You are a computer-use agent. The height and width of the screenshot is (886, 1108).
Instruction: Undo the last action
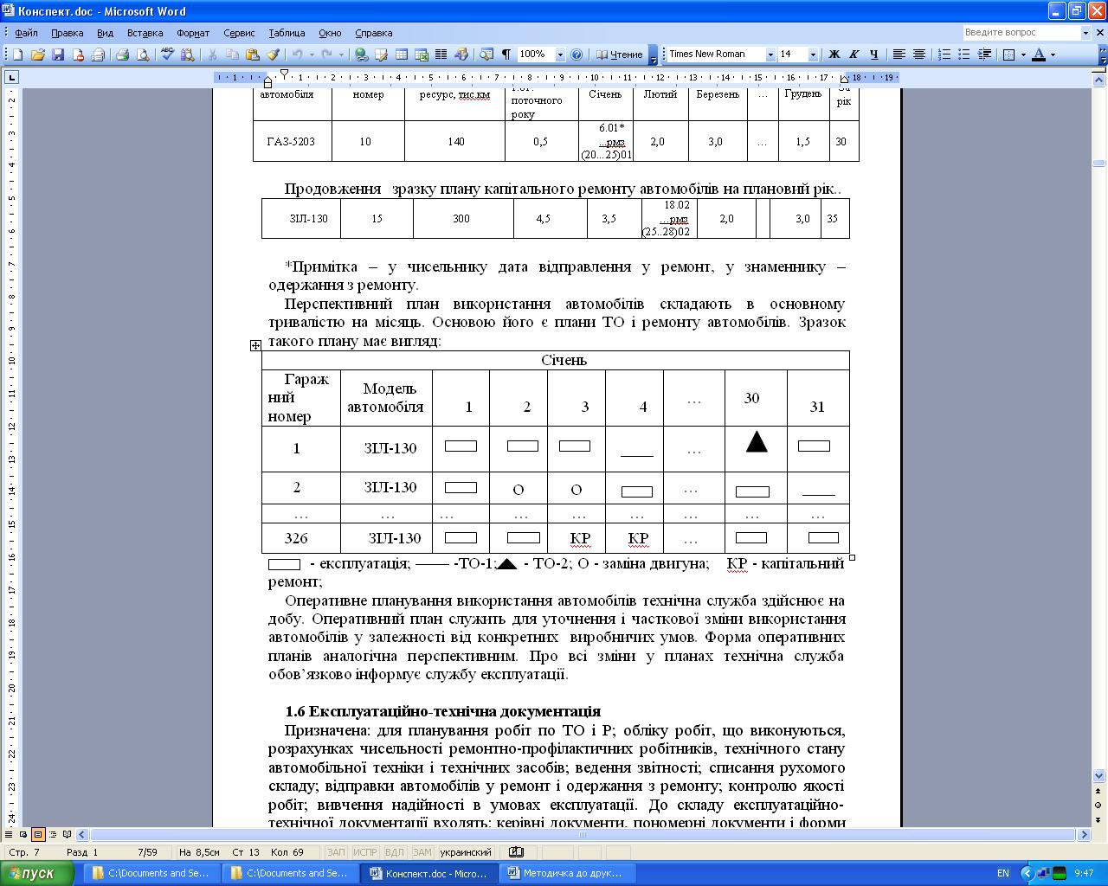(x=297, y=55)
